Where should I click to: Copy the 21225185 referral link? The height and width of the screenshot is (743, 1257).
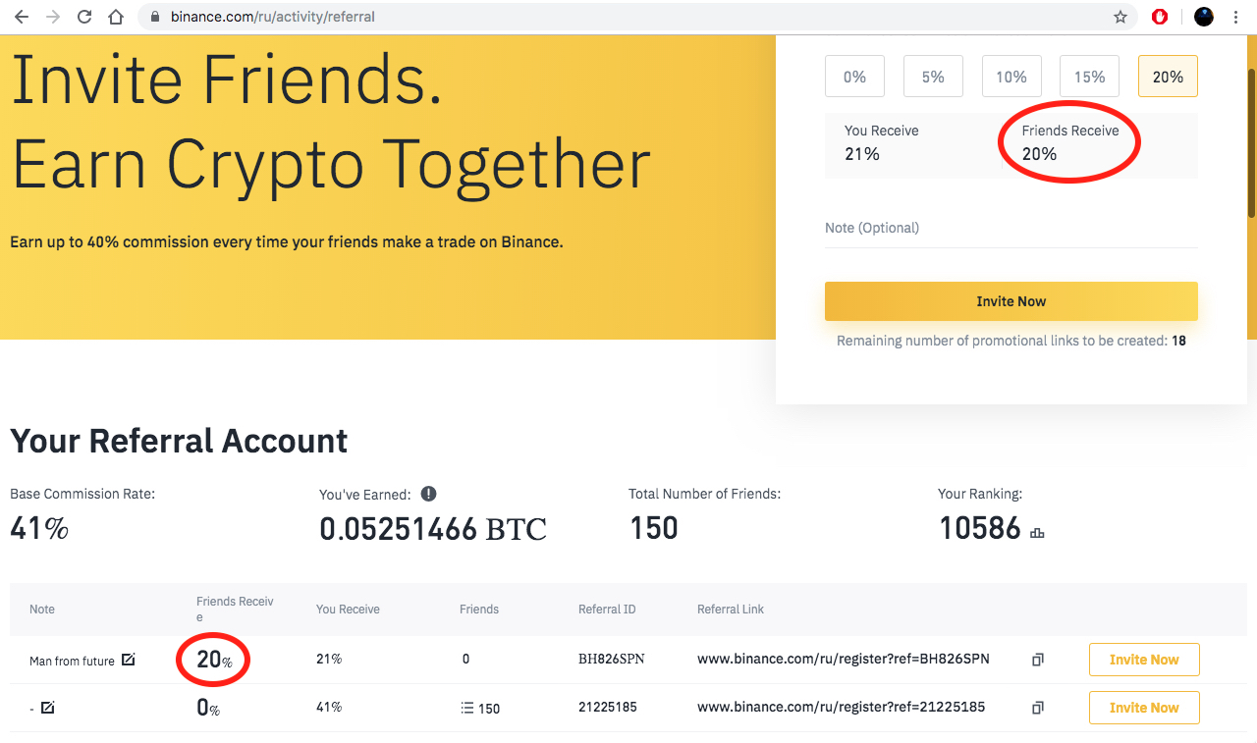[x=1038, y=708]
